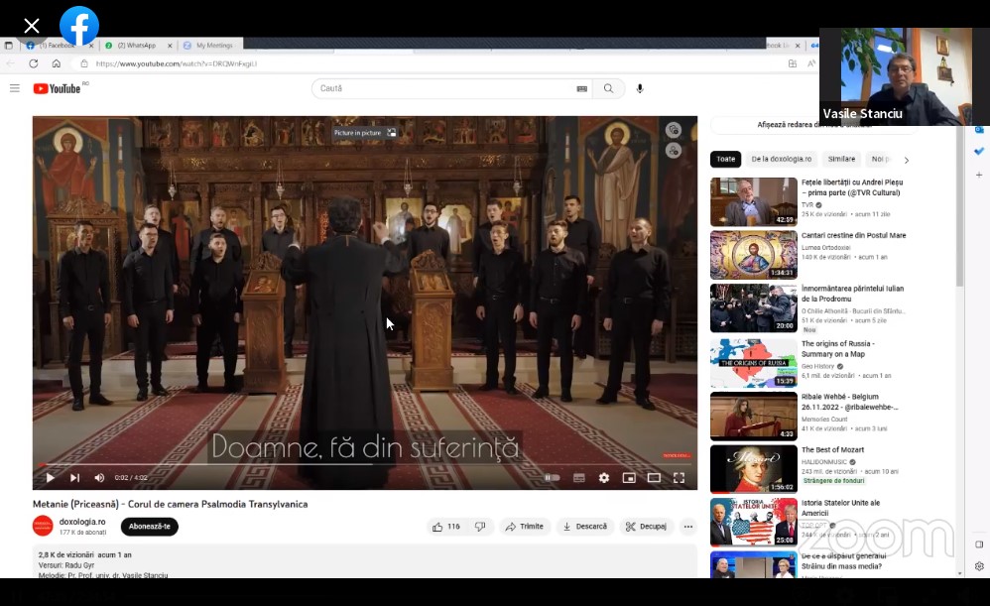Click the Abonează-te subscribe button

click(149, 527)
